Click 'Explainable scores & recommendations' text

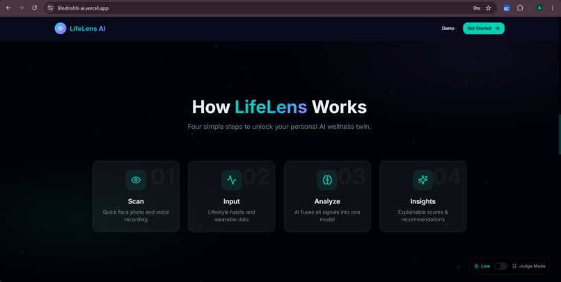423,216
